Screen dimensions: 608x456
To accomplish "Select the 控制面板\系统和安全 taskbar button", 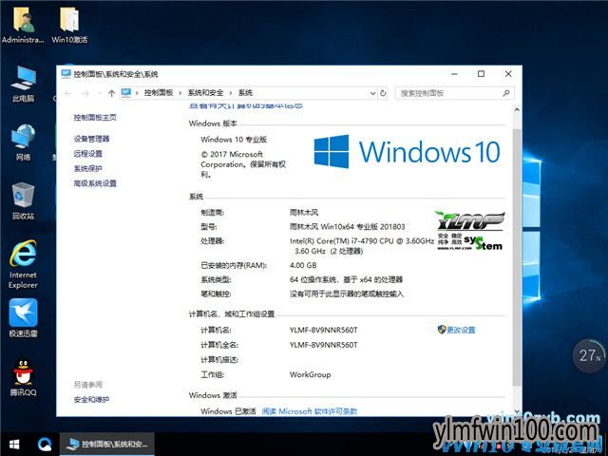I will click(x=107, y=445).
